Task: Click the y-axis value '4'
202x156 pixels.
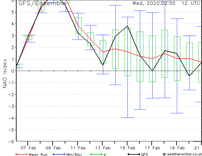Action: pyautogui.click(x=12, y=24)
